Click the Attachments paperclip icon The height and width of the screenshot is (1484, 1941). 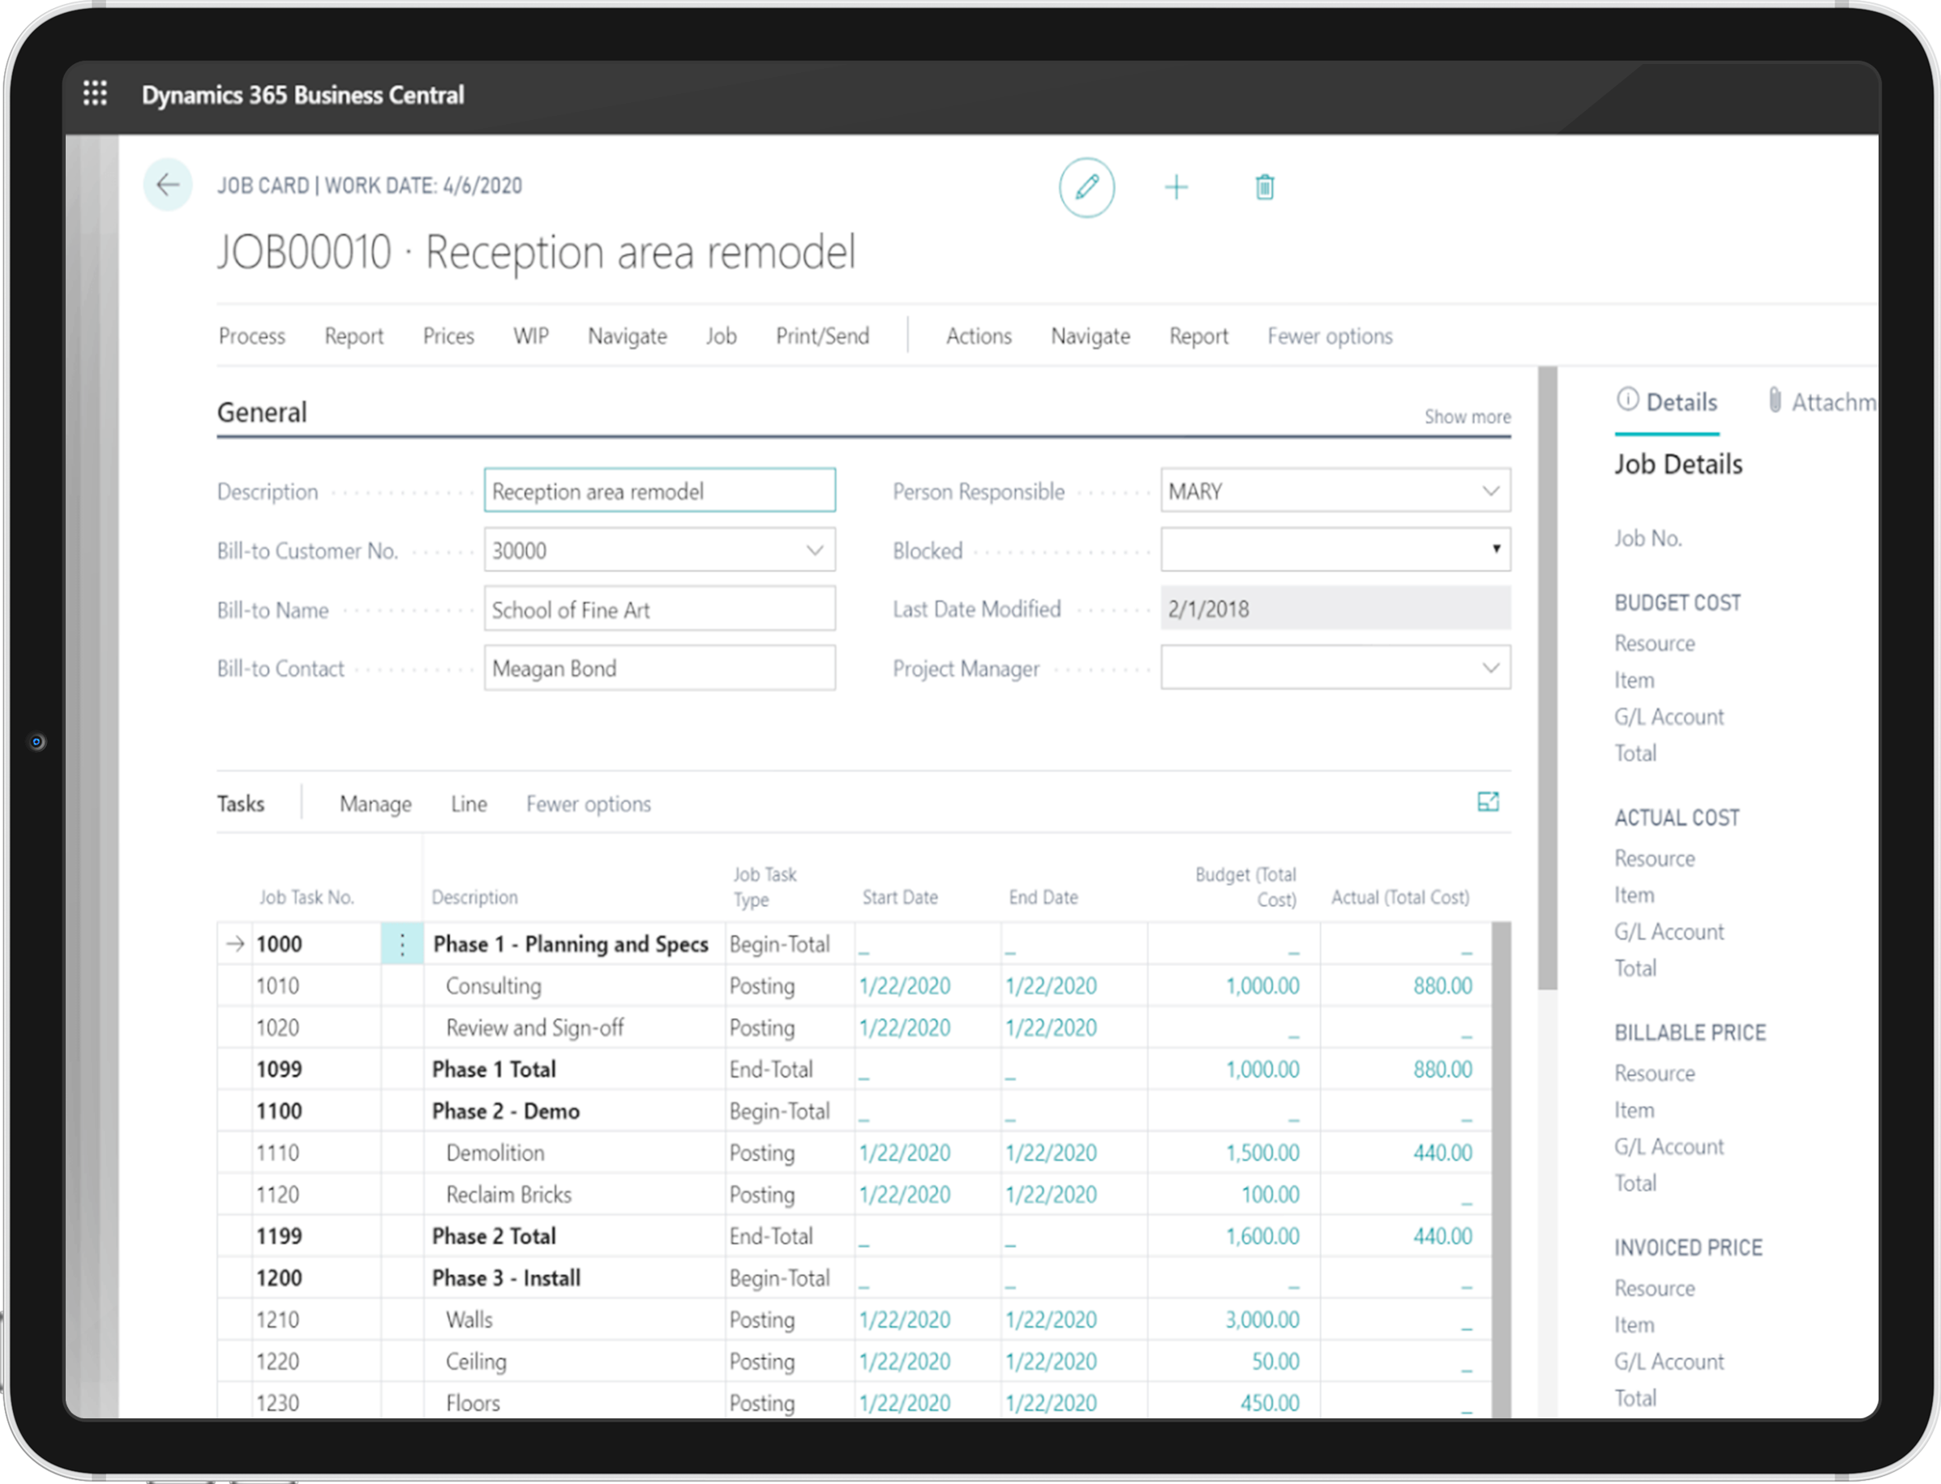[1775, 400]
